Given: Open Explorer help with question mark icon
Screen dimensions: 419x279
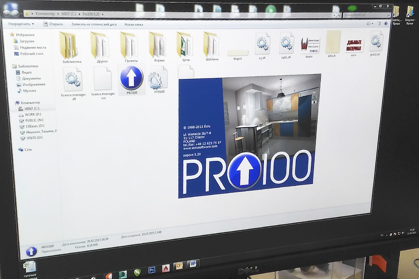Looking at the screenshot, I should point(385,23).
